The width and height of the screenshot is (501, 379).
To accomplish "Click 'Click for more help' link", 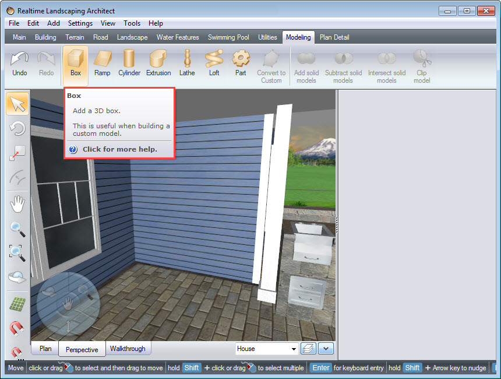I will click(120, 149).
